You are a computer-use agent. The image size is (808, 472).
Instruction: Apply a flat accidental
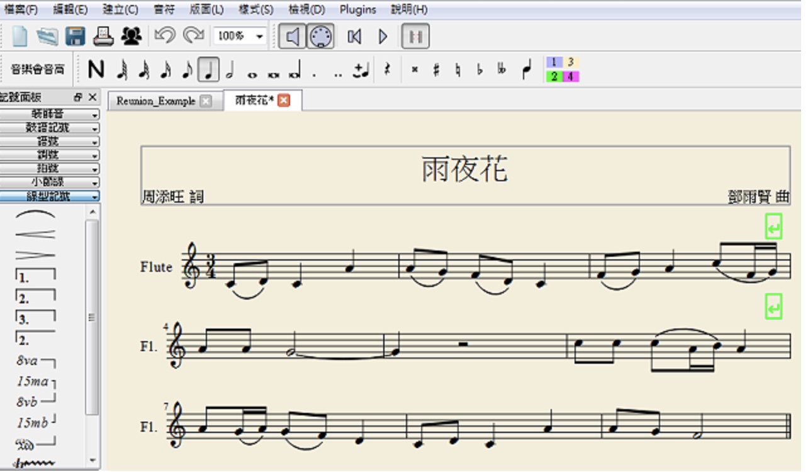click(480, 70)
